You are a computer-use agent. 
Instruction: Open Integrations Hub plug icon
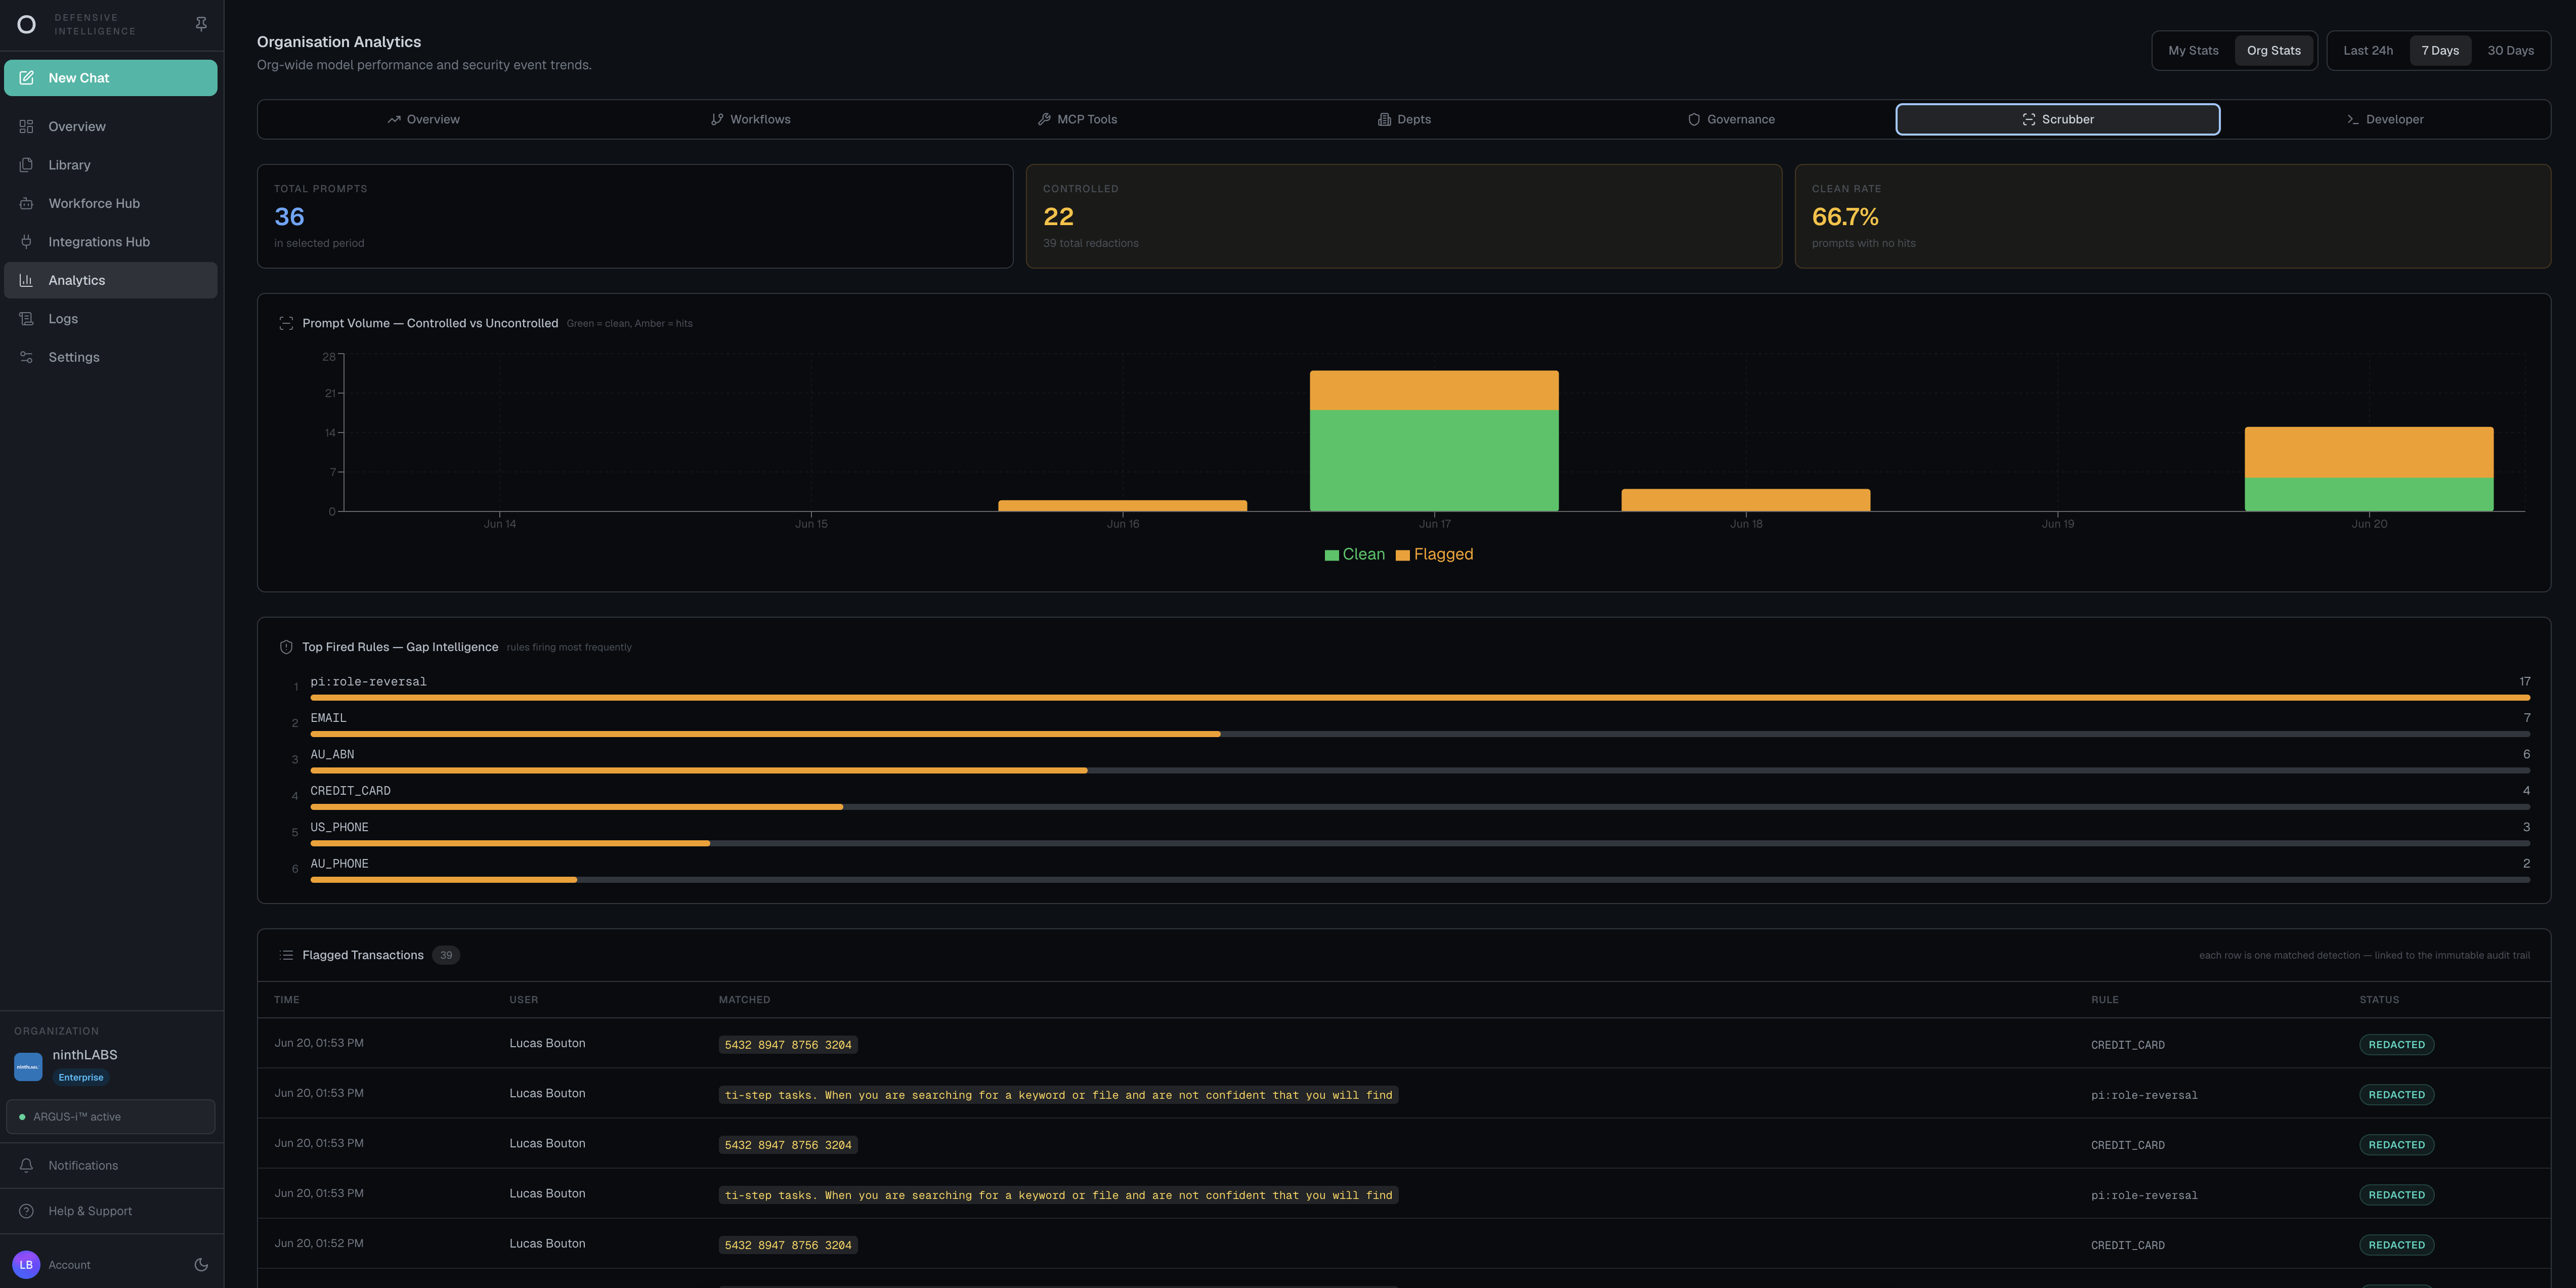[27, 242]
